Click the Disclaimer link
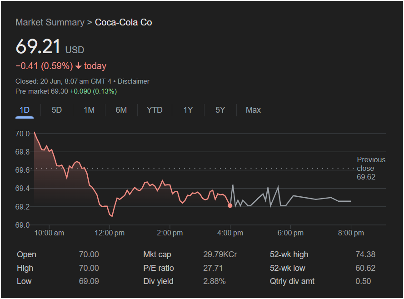The image size is (404, 299). click(134, 81)
